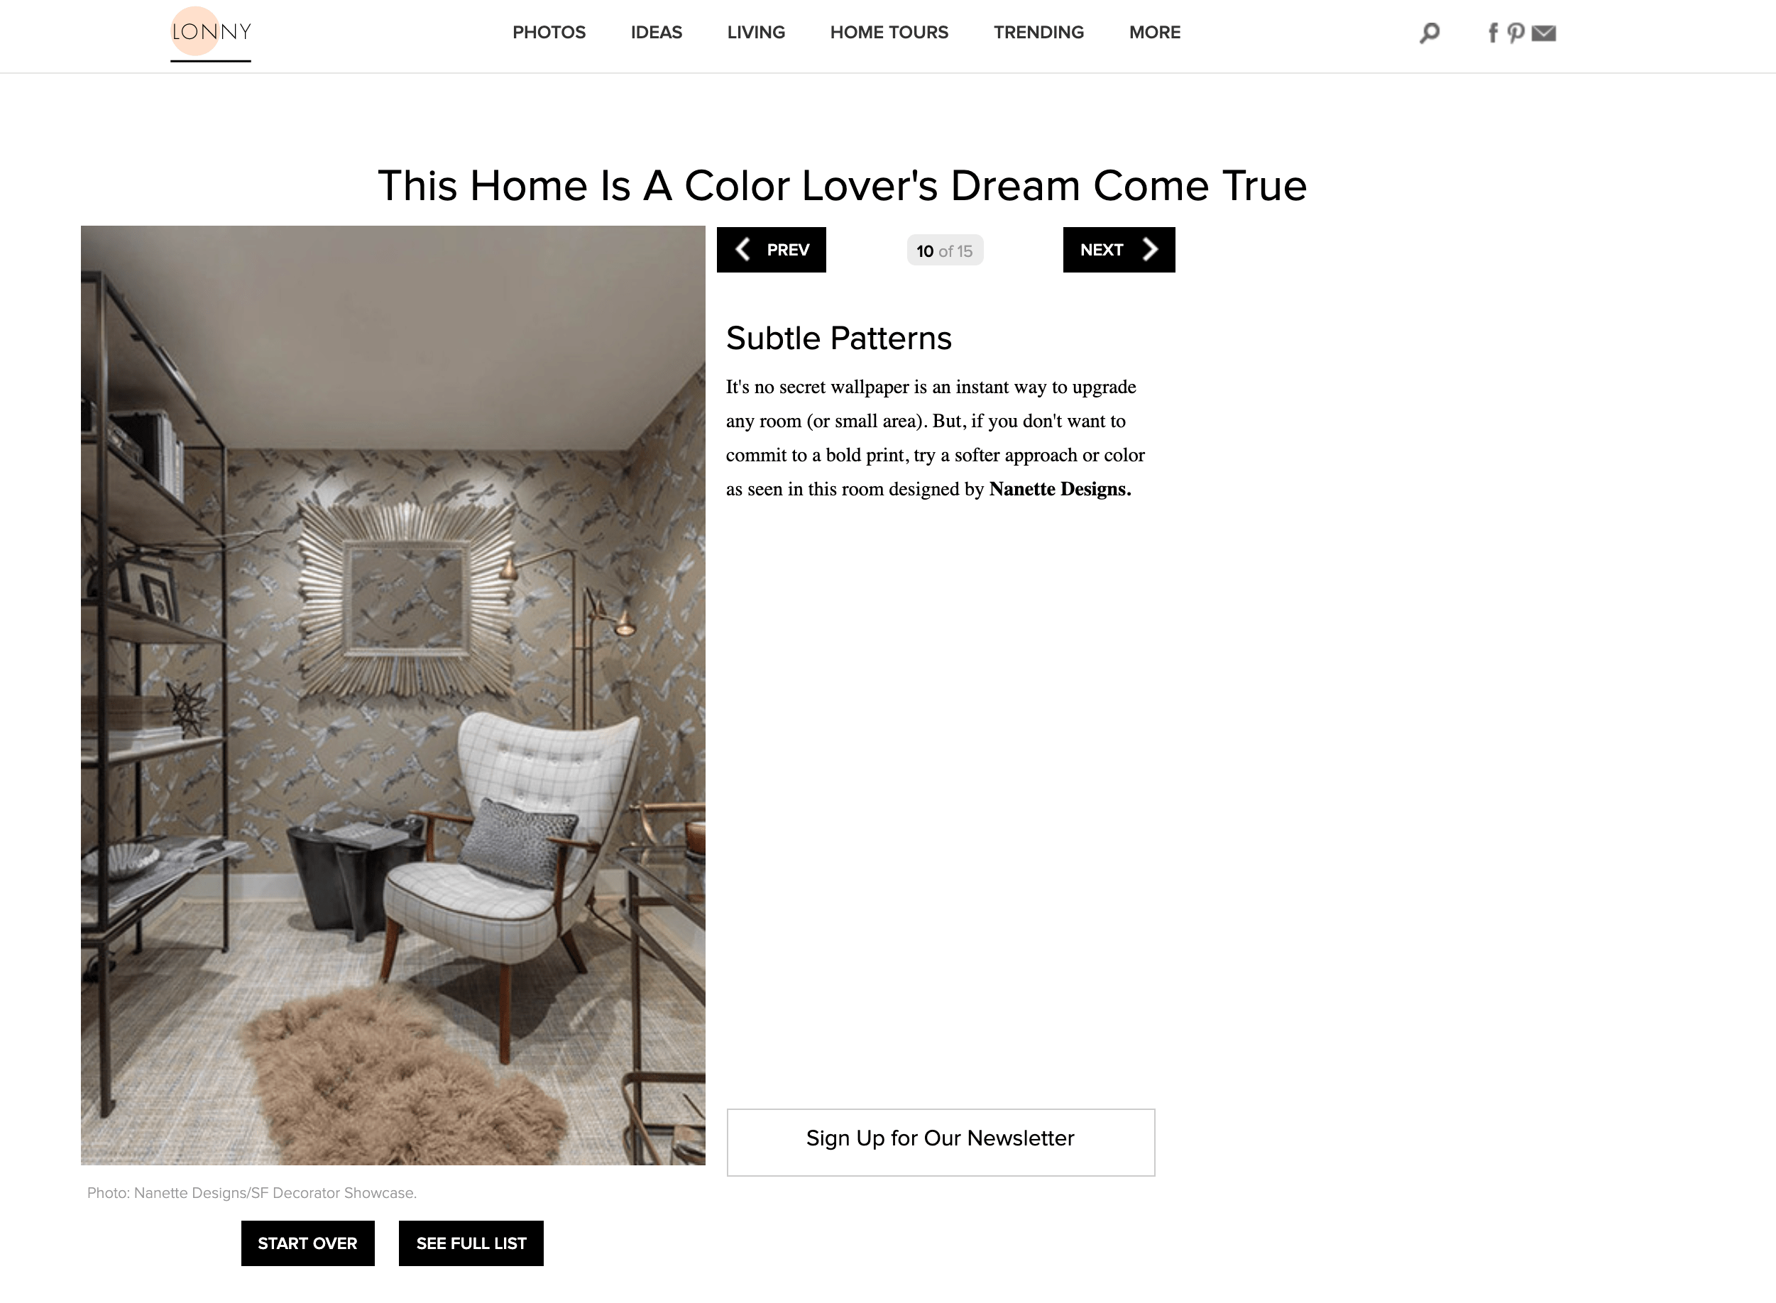Expand the TRENDING menu

point(1038,33)
